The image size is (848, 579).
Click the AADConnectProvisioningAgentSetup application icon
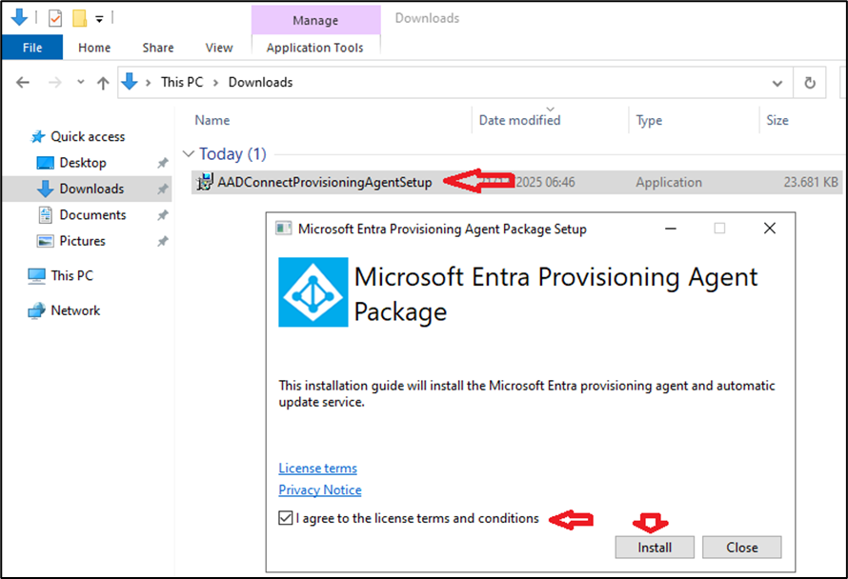pos(203,182)
